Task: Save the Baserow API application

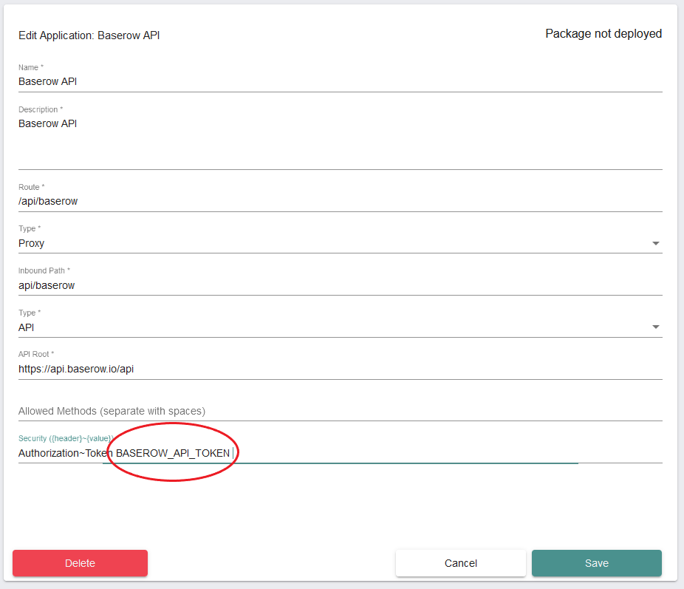Action: pyautogui.click(x=596, y=563)
